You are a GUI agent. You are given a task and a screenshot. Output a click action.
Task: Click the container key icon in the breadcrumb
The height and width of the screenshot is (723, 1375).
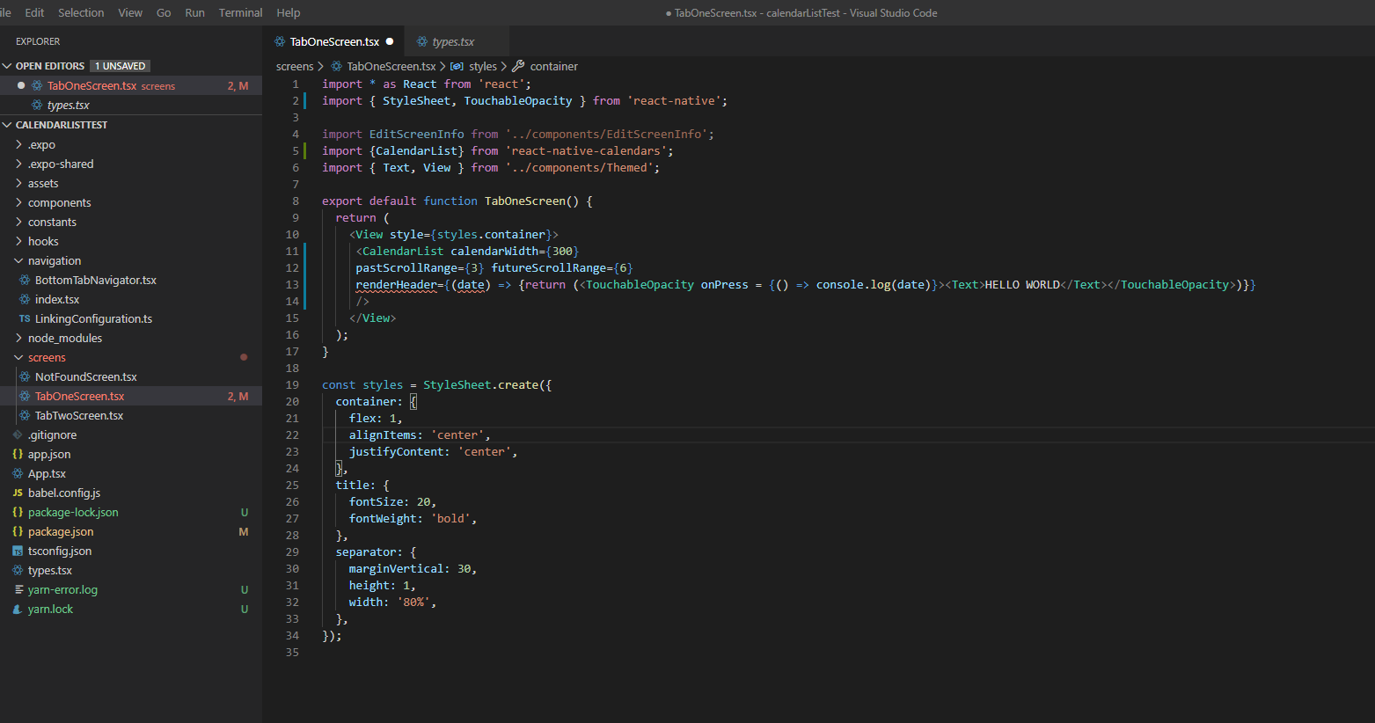tap(519, 66)
